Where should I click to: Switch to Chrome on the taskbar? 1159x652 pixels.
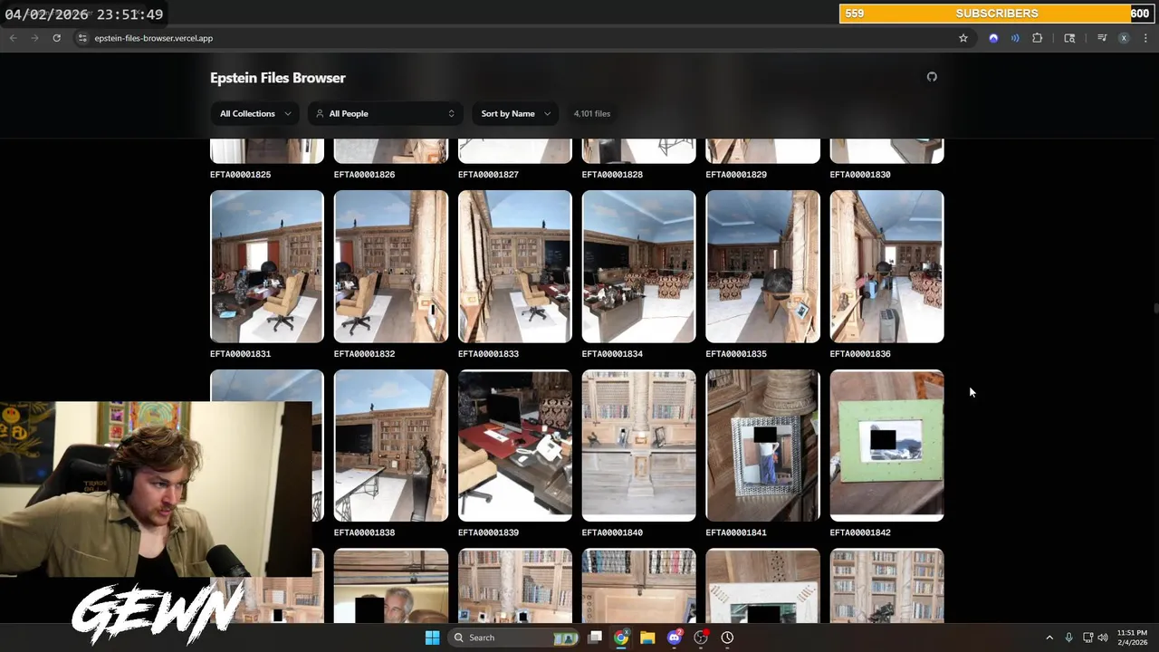[x=621, y=638]
